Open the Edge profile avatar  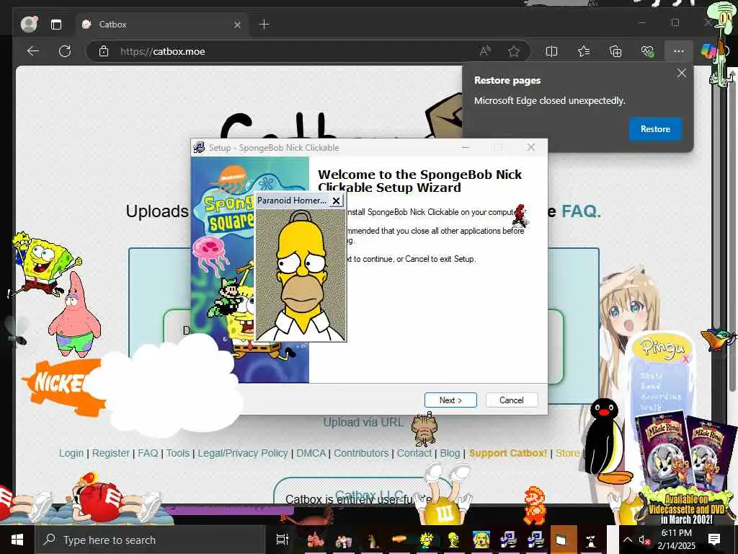(29, 24)
